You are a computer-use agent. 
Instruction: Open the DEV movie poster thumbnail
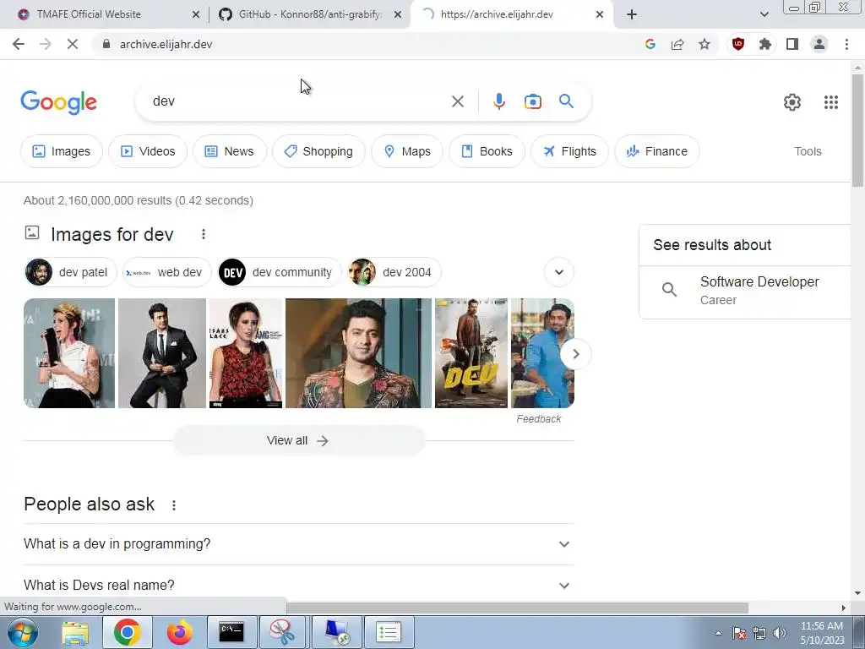pos(471,353)
